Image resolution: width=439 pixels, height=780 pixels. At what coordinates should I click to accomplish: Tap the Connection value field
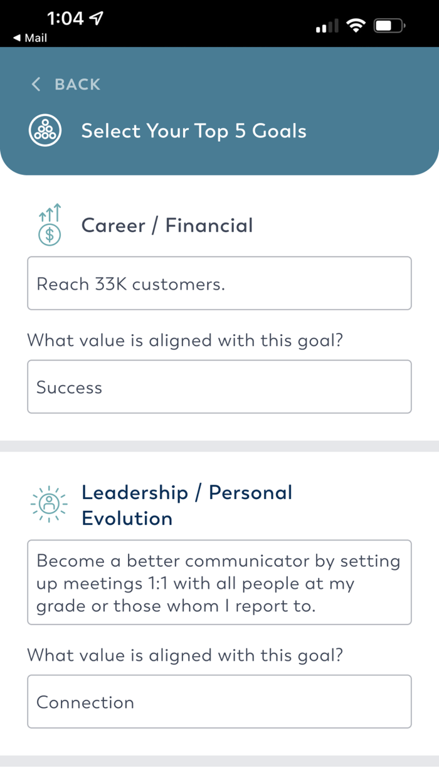(219, 702)
